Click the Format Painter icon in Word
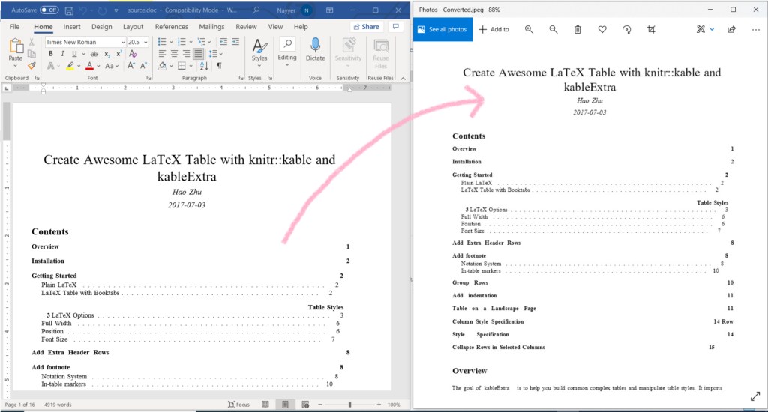768x412 pixels. click(x=31, y=66)
